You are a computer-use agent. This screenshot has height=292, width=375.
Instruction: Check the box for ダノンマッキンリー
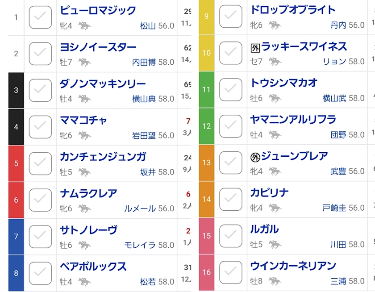coord(40,90)
